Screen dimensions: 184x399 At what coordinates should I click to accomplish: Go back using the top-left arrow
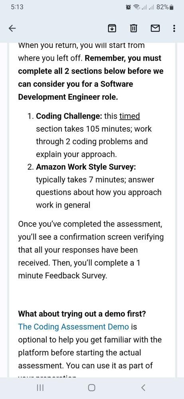tap(12, 28)
